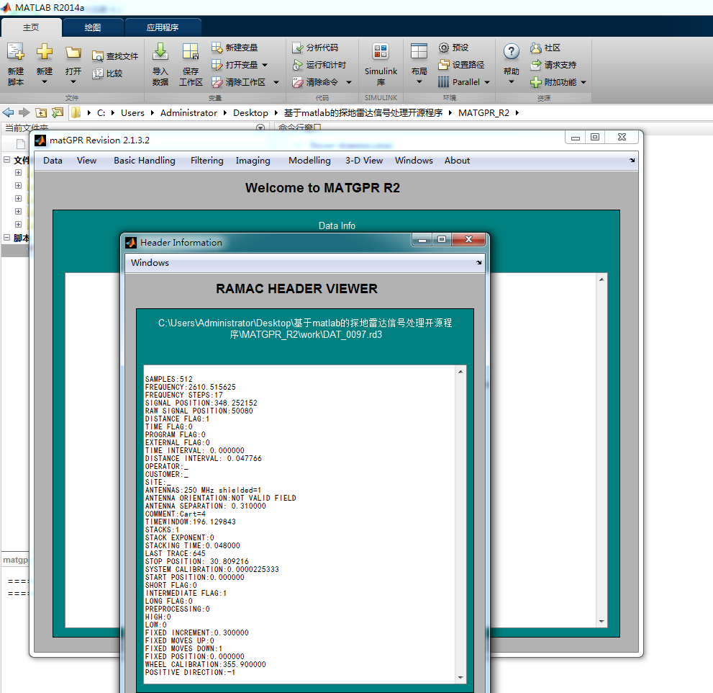Click the Data Info panel scrollbar up arrow
713x693 pixels.
(601, 280)
